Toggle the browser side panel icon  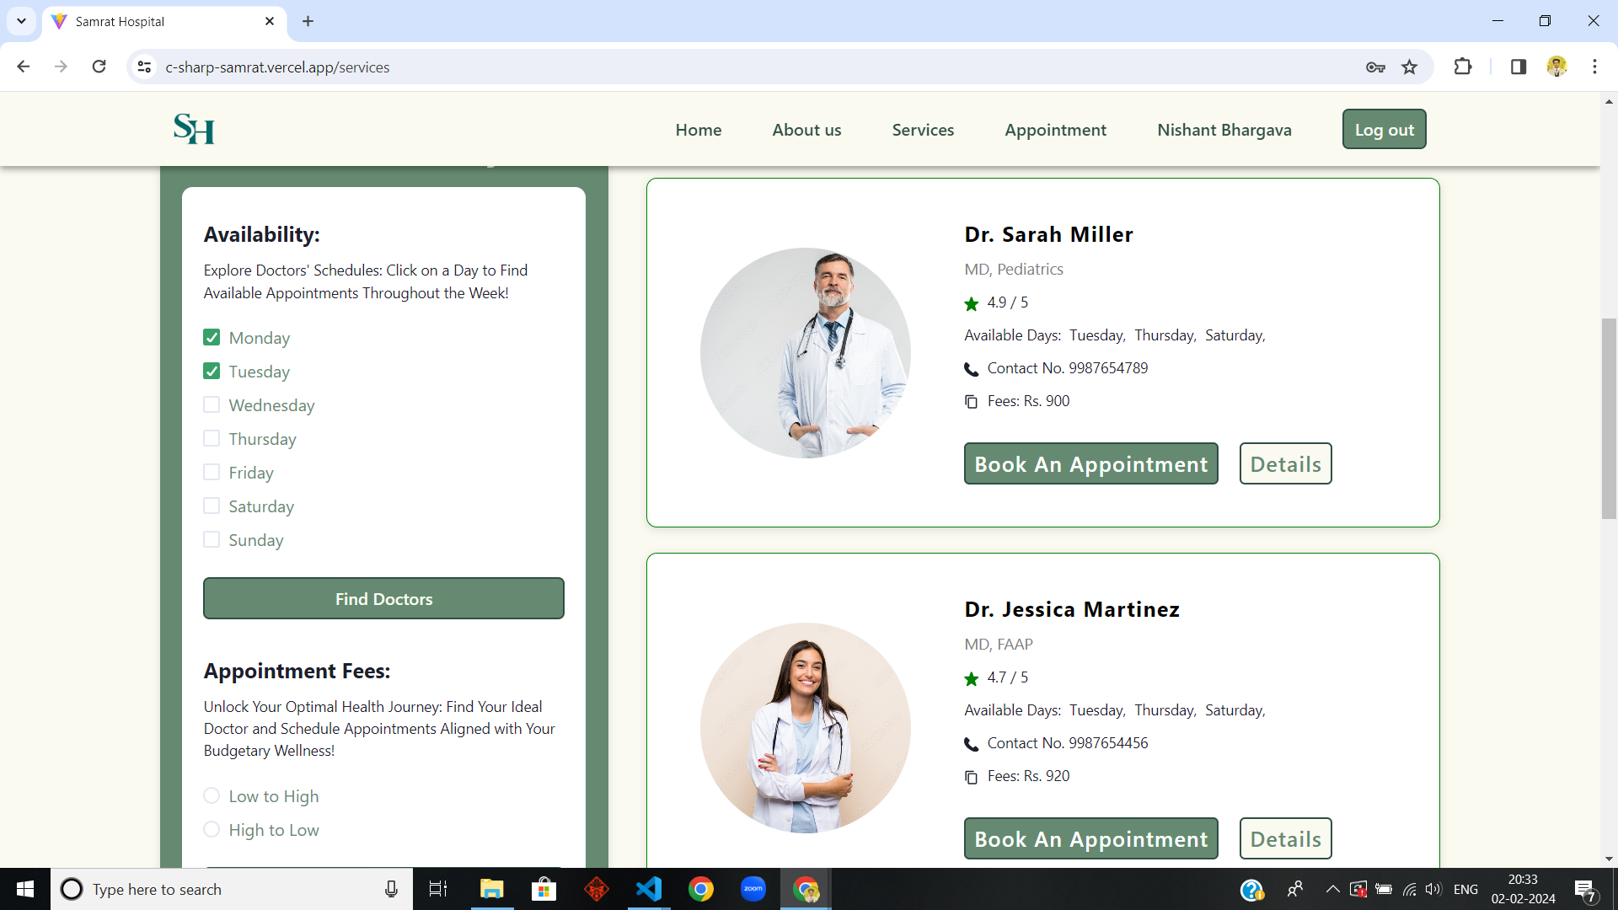pos(1519,67)
